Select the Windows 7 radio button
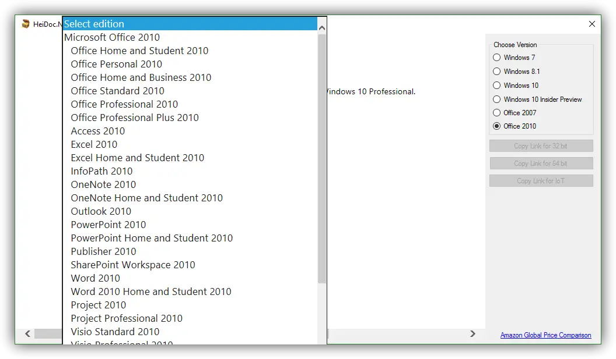 coord(496,58)
